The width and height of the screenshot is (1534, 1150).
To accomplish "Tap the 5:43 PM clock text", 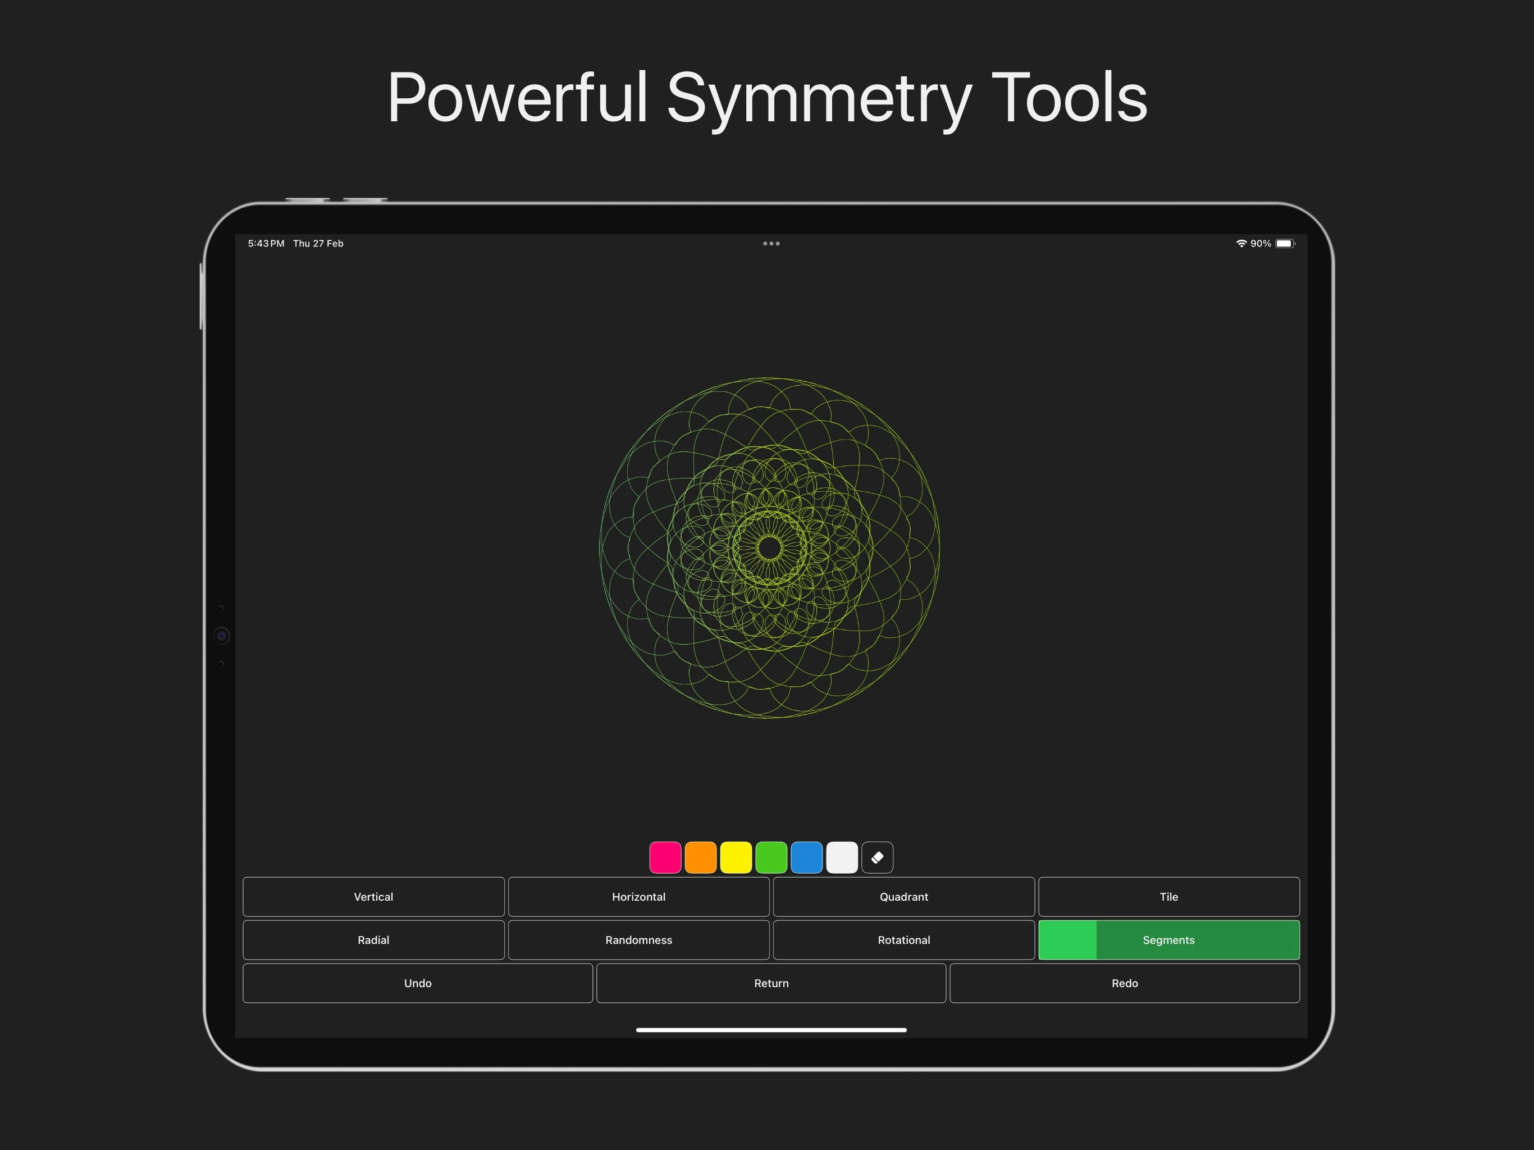I will pyautogui.click(x=266, y=244).
